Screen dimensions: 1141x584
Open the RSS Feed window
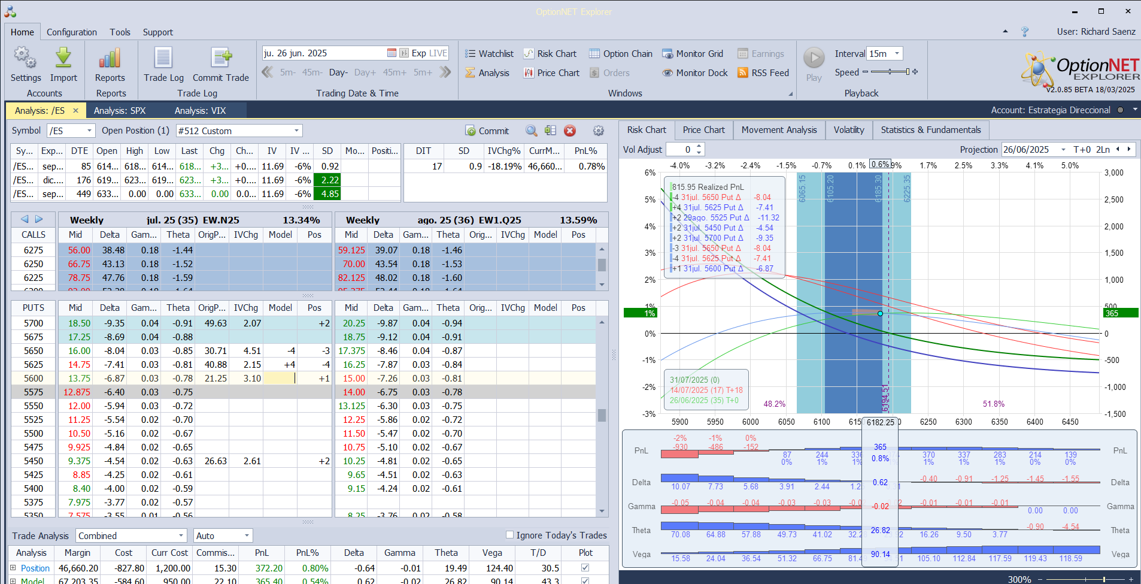(x=763, y=72)
